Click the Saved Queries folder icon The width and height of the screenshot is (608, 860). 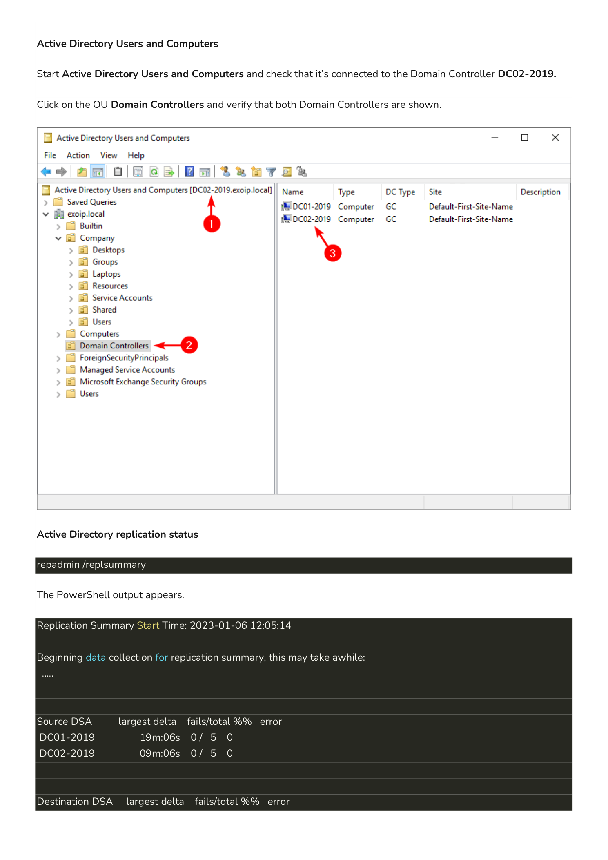(58, 202)
